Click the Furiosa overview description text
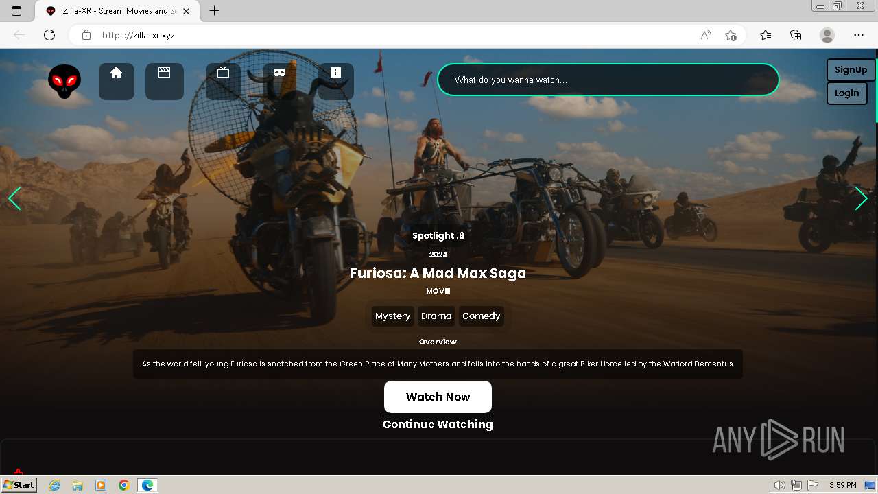 point(438,364)
